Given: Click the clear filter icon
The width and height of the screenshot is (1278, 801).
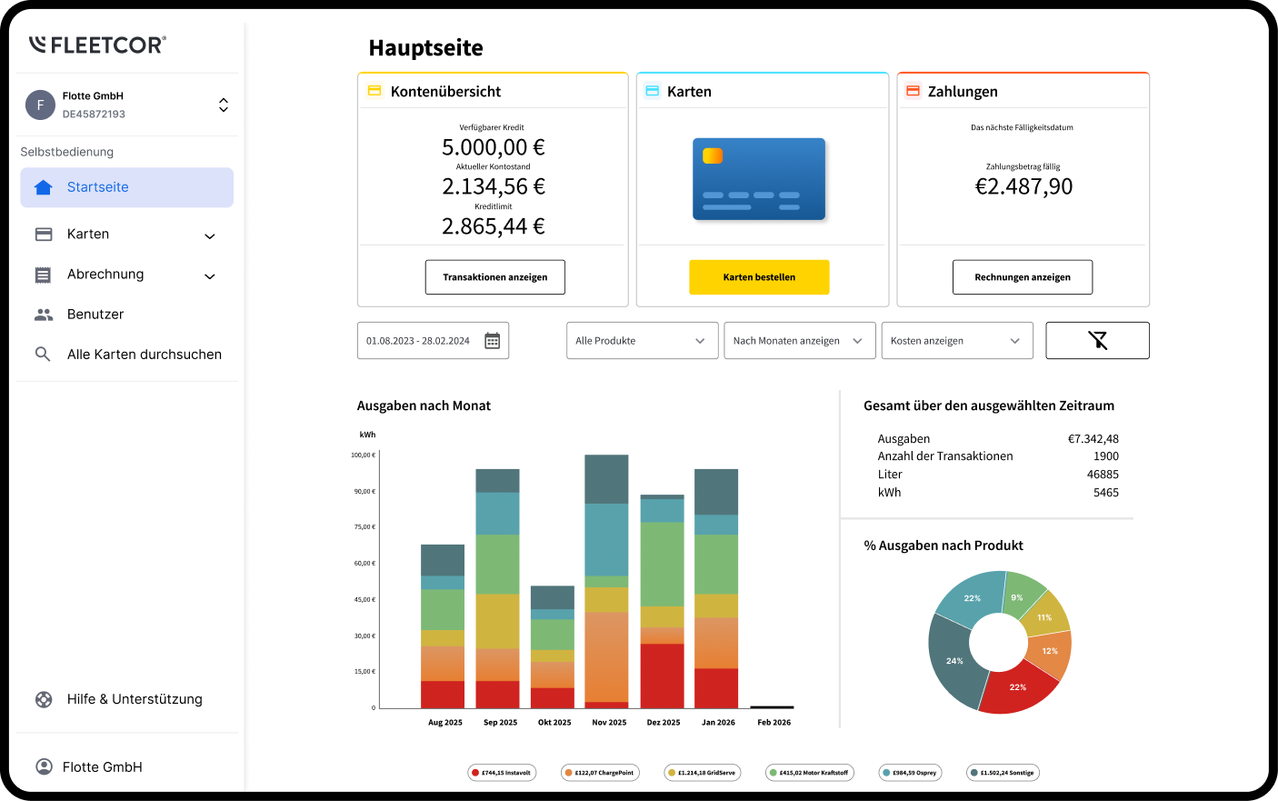Looking at the screenshot, I should pyautogui.click(x=1097, y=340).
